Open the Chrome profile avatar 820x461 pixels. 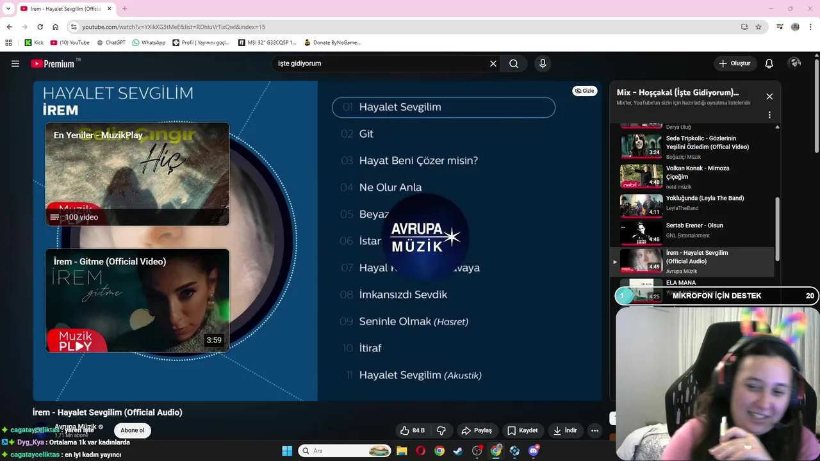tap(795, 27)
